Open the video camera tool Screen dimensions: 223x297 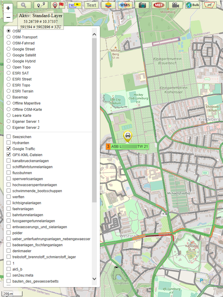click(175, 5)
